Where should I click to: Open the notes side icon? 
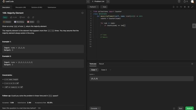coord(194,26)
